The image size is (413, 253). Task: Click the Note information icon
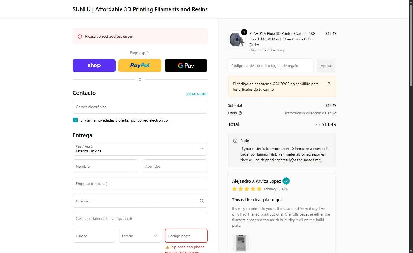pyautogui.click(x=235, y=141)
